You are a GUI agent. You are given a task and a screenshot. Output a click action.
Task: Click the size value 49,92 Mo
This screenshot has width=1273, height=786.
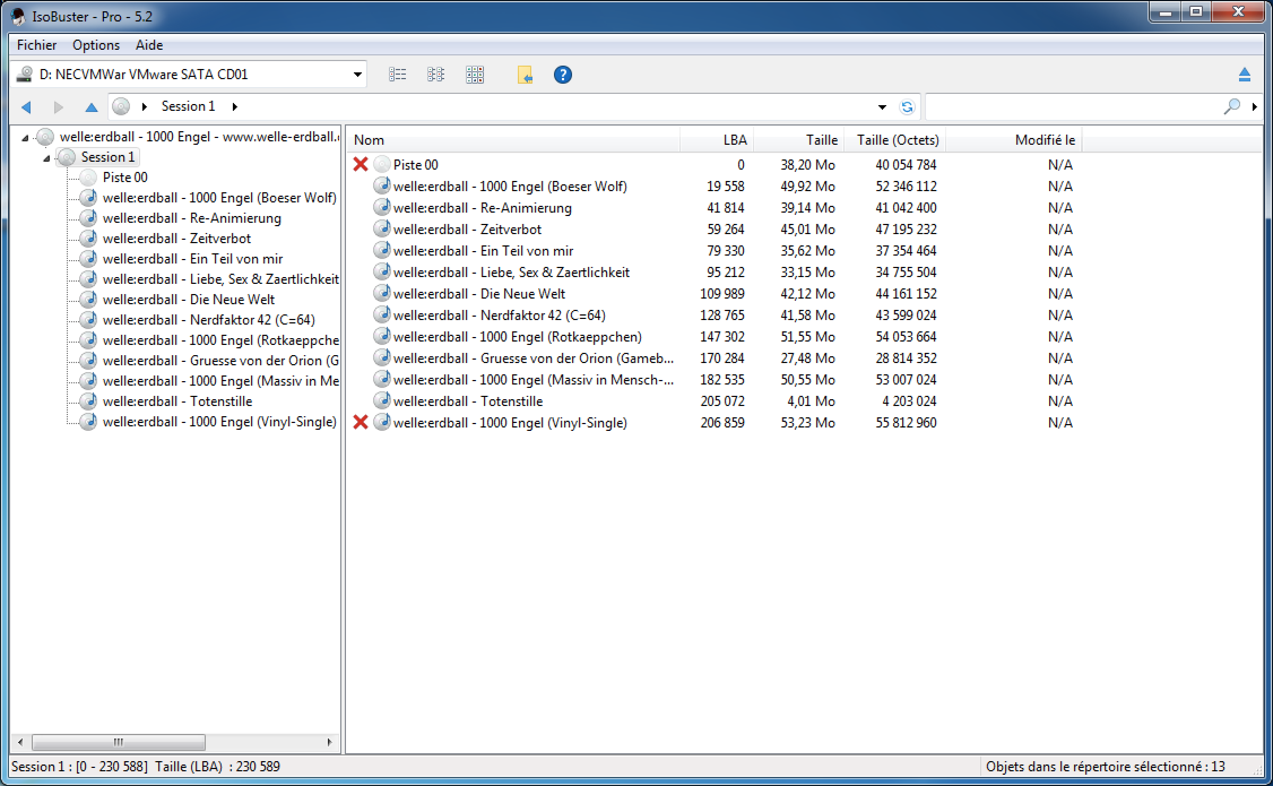808,186
